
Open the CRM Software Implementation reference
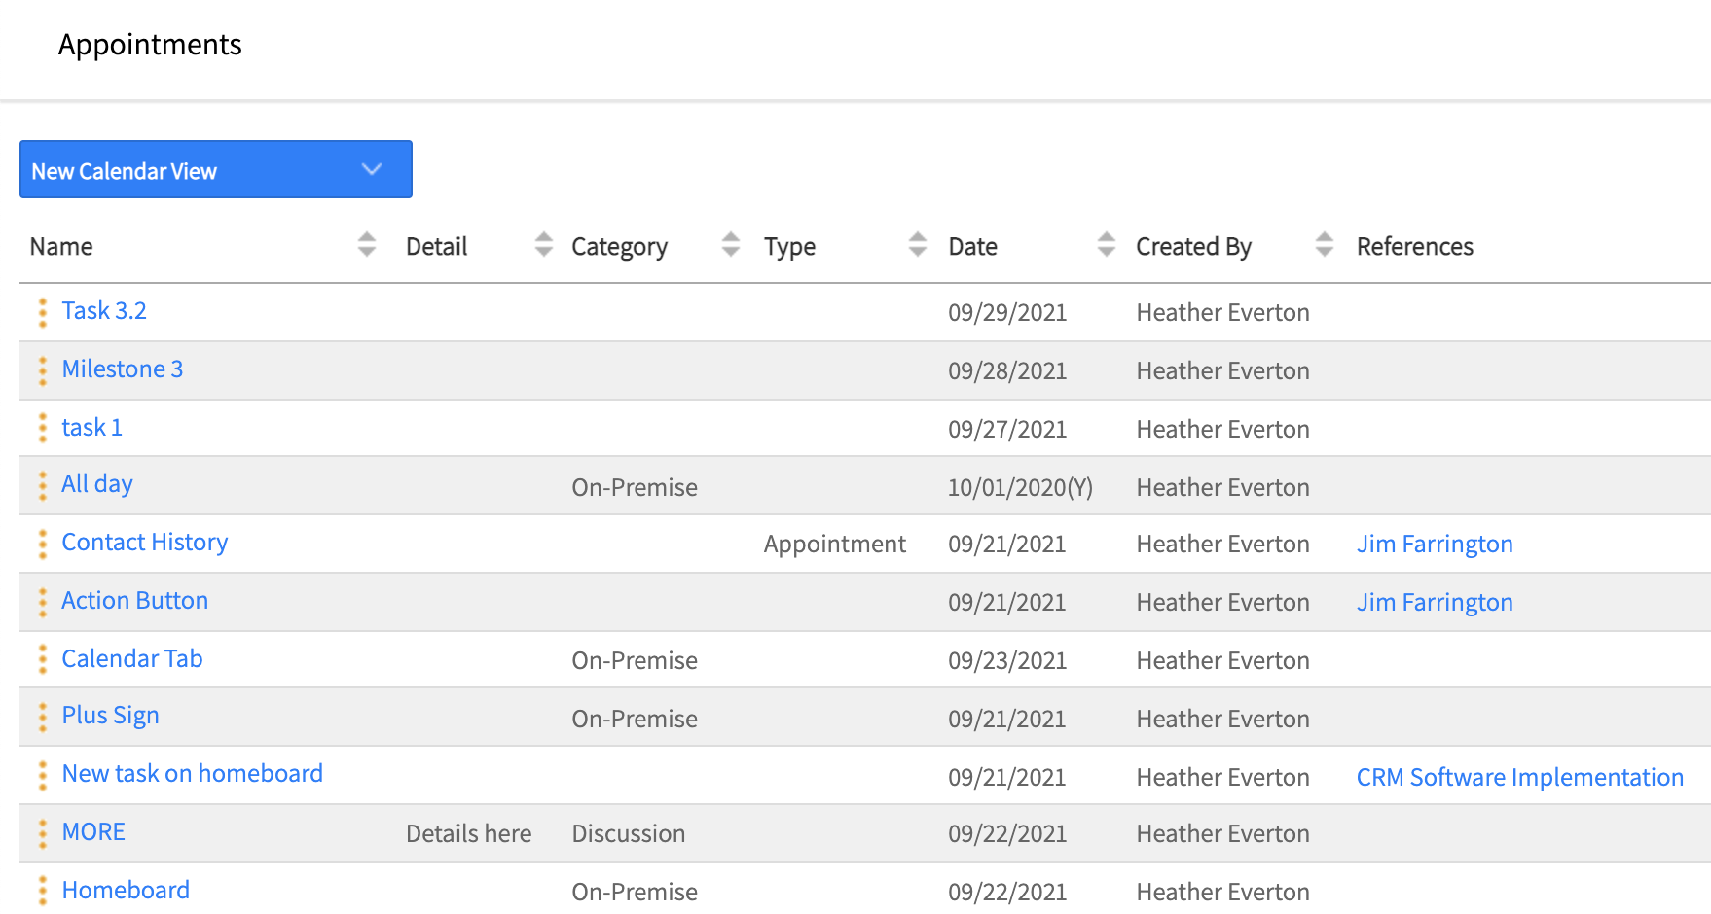click(1520, 778)
